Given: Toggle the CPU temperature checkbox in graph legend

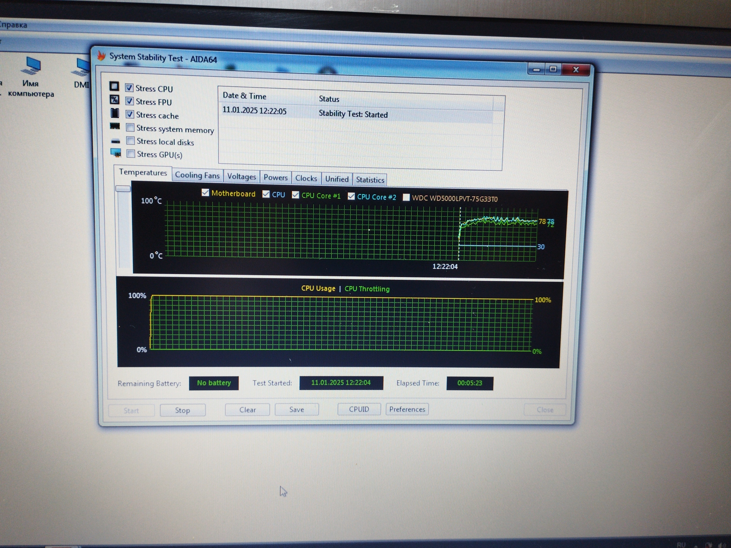Looking at the screenshot, I should tap(266, 194).
